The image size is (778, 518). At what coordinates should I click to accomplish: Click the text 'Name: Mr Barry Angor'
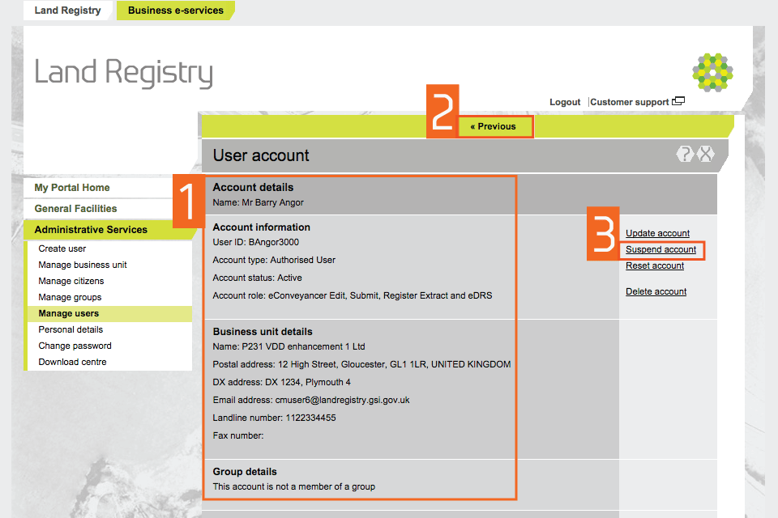[x=258, y=202]
